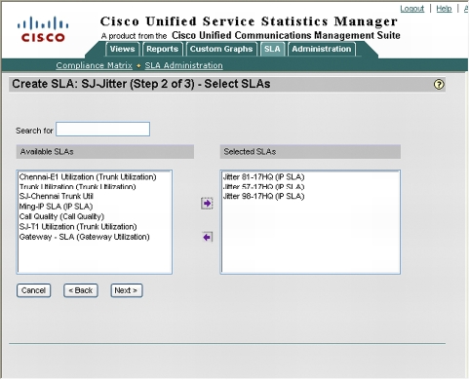Click the Selected SLAs header

[x=310, y=152]
